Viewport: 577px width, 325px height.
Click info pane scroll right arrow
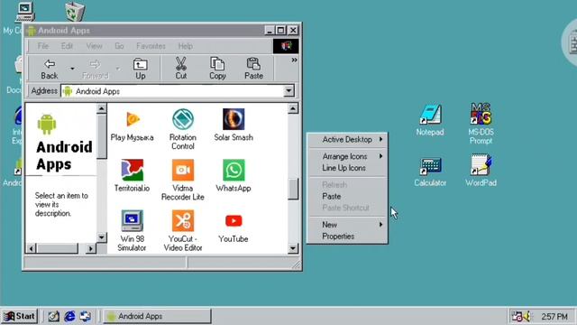tap(90, 249)
